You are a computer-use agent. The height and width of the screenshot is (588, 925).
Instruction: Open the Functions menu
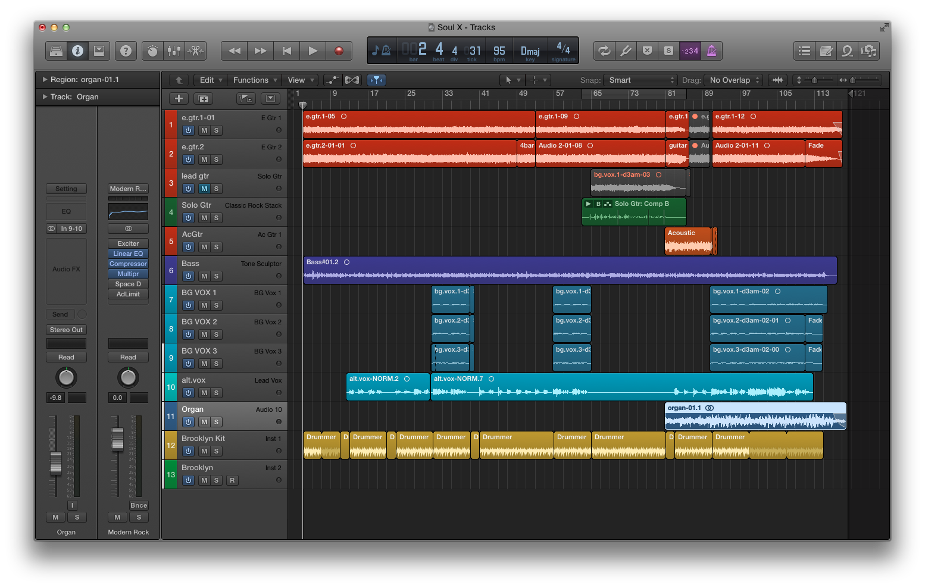[x=255, y=80]
